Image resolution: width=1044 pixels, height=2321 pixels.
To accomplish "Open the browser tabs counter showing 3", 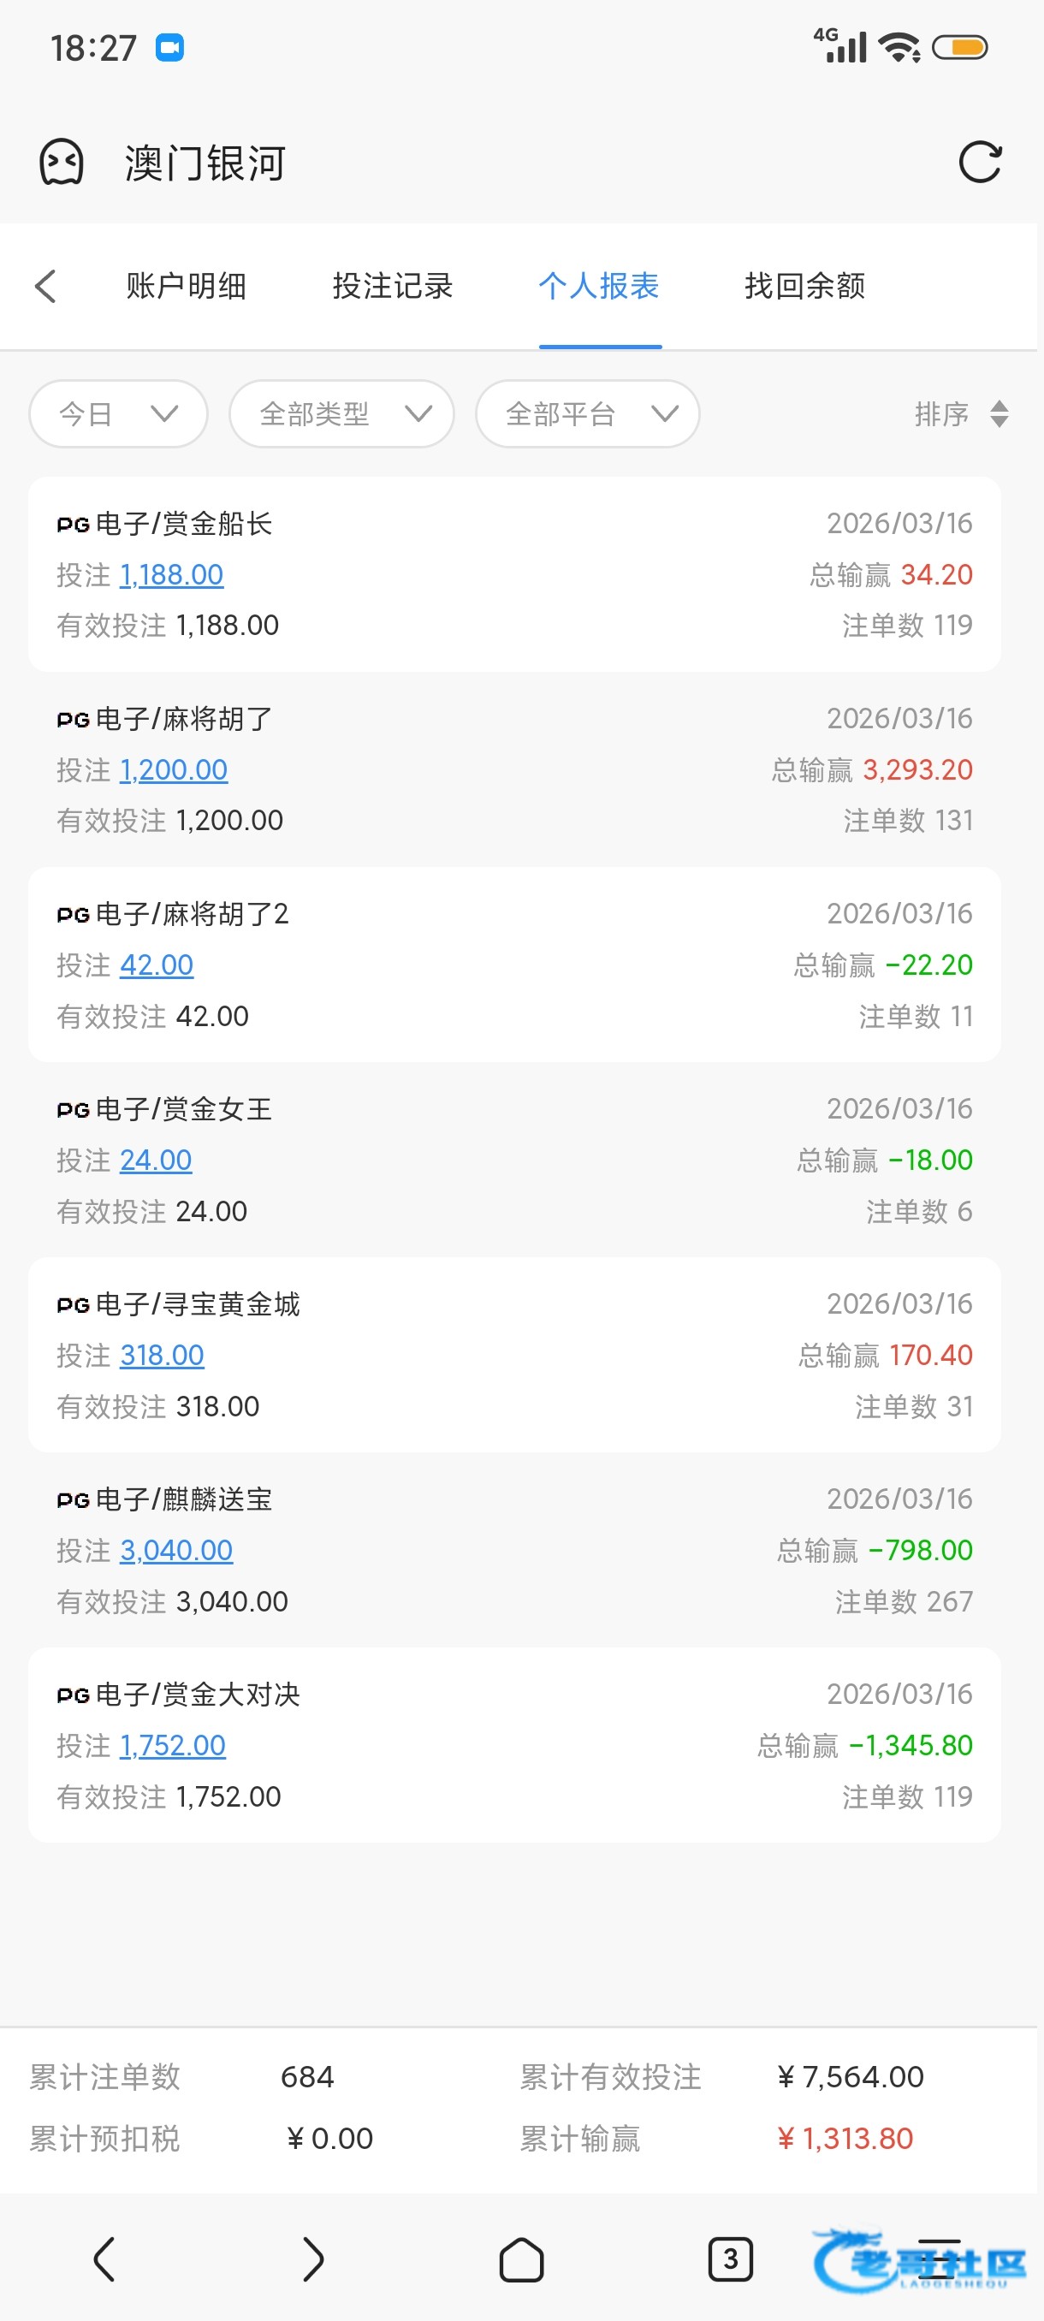I will pos(730,2259).
